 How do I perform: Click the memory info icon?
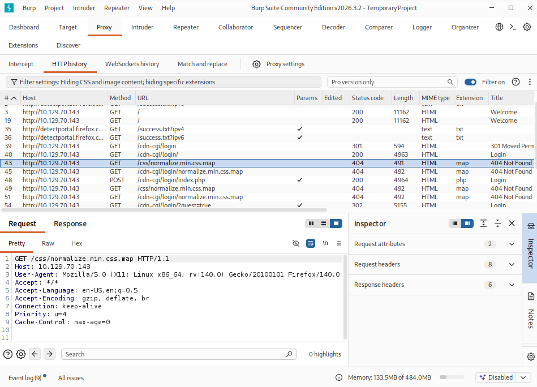(x=339, y=377)
